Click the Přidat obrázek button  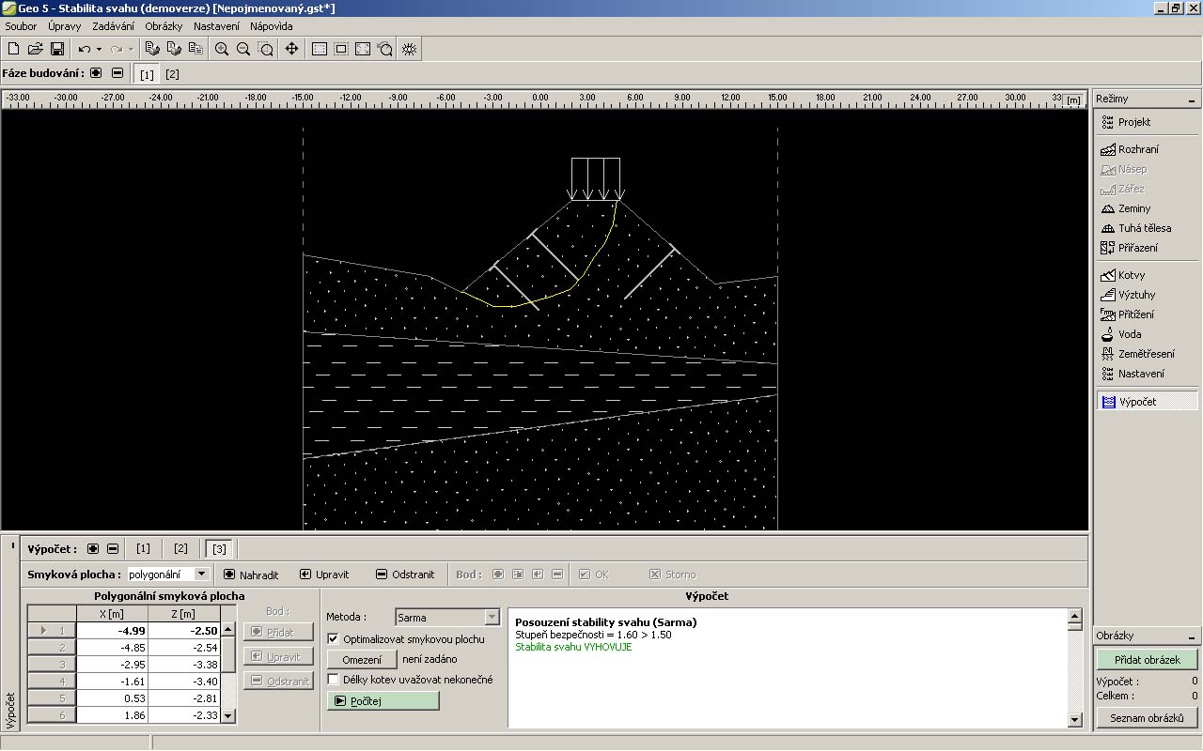pyautogui.click(x=1147, y=660)
